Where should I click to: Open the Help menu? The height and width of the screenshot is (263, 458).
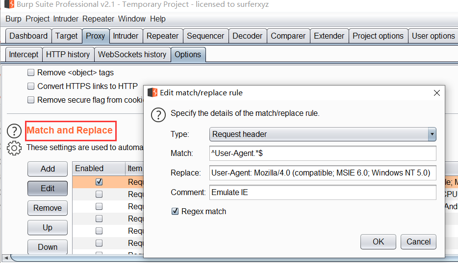click(158, 19)
